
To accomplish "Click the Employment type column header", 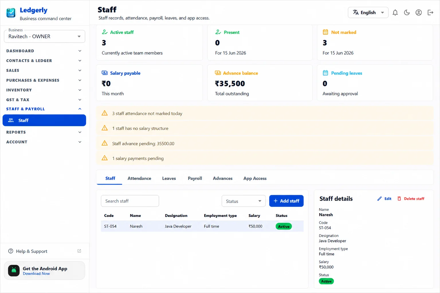I will coord(220,215).
